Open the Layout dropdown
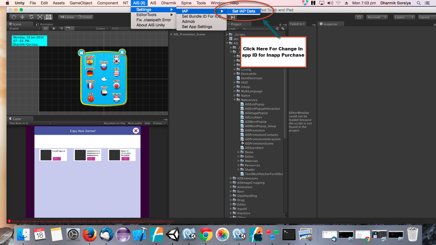The image size is (436, 245). click(x=427, y=17)
